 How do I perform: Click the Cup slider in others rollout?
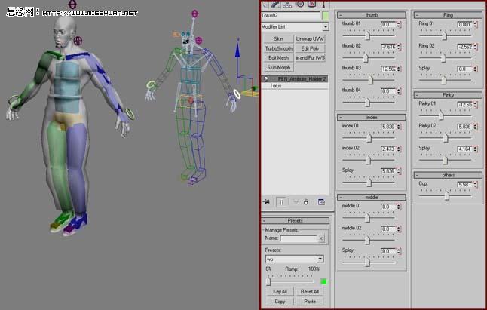tap(448, 195)
